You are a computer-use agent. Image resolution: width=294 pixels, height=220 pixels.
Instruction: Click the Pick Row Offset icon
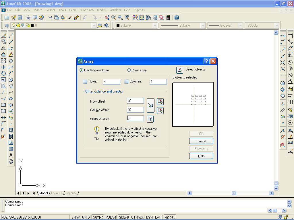pyautogui.click(x=160, y=102)
